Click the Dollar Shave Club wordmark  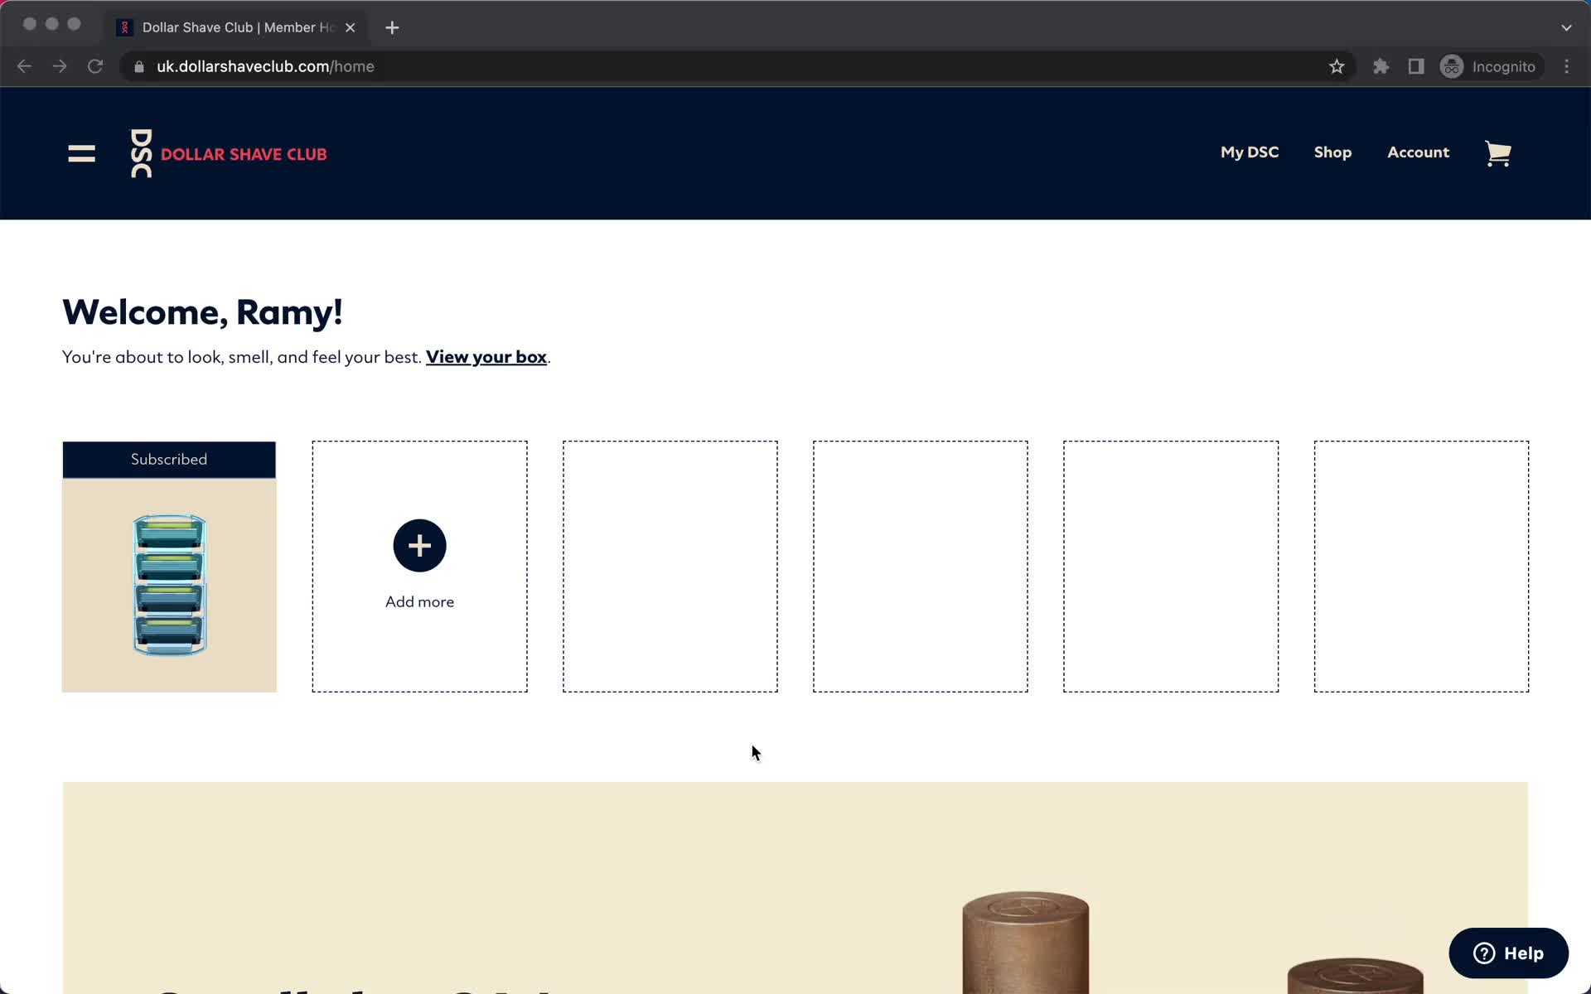pos(244,154)
